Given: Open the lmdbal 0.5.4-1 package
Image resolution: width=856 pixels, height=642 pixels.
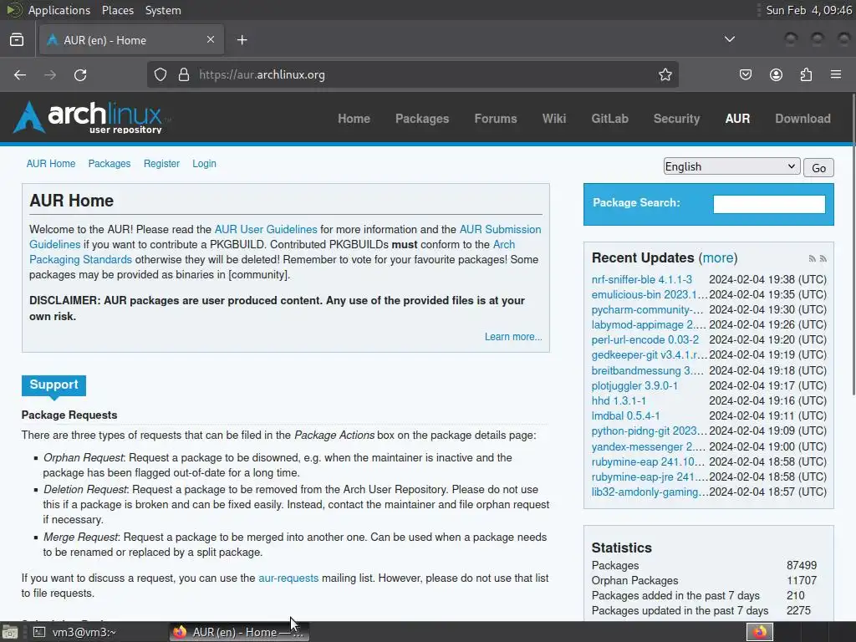Looking at the screenshot, I should [625, 416].
